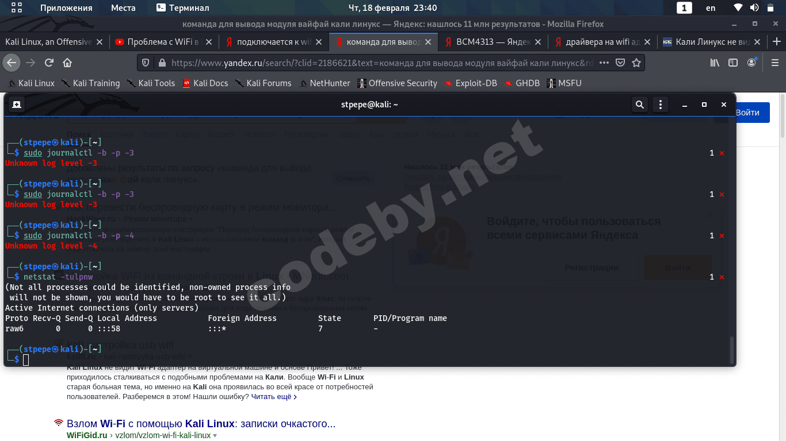Open the terminal three-dots menu

pos(661,105)
